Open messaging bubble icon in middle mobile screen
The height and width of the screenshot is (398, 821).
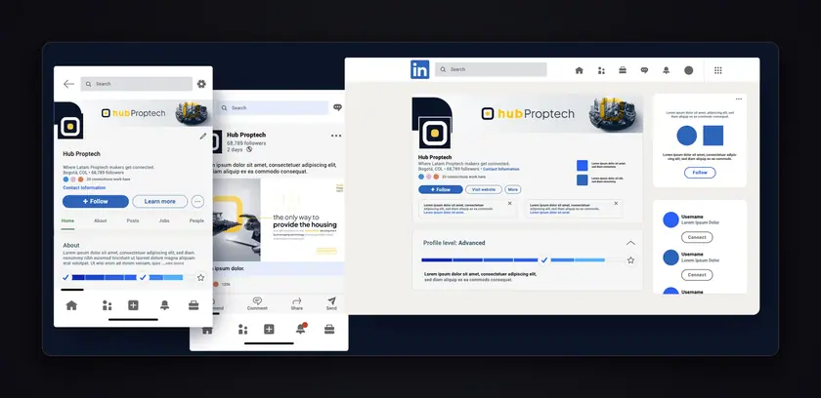338,107
